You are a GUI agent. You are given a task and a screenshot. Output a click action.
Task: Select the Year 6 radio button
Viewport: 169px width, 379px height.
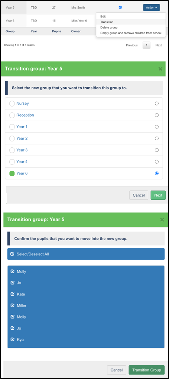(157, 173)
